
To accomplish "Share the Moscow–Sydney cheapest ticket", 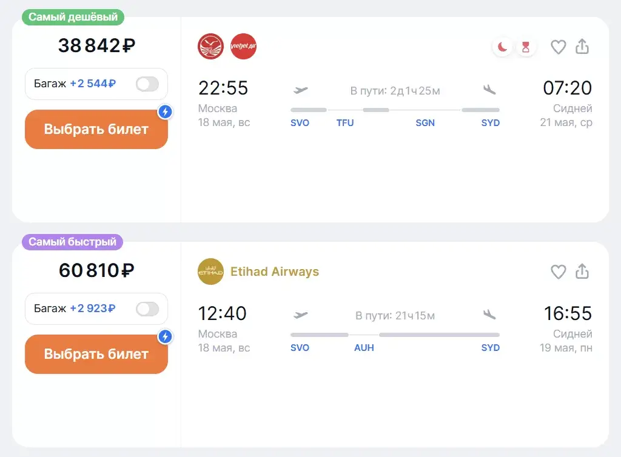I will coord(582,46).
